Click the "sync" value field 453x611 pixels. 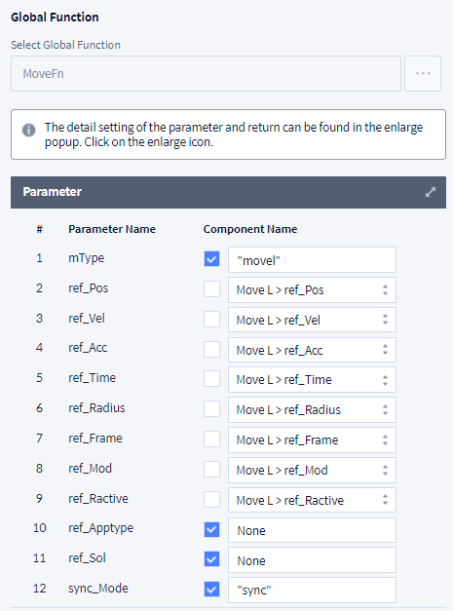312,590
